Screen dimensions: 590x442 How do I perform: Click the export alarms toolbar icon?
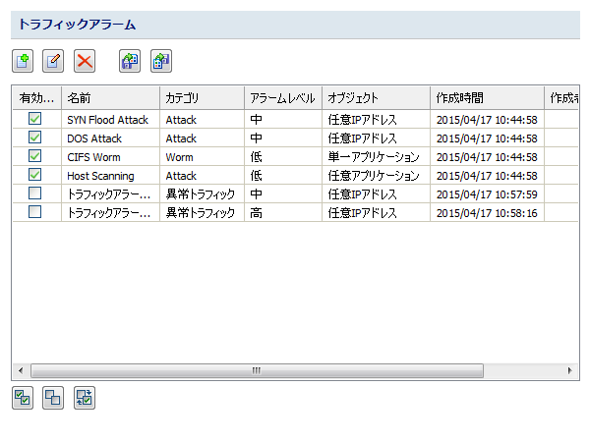(x=161, y=61)
